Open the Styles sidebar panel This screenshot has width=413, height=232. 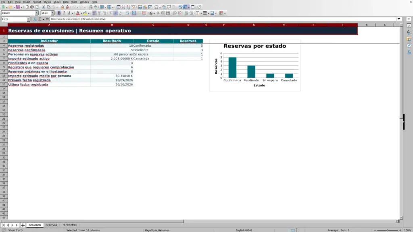(x=409, y=32)
